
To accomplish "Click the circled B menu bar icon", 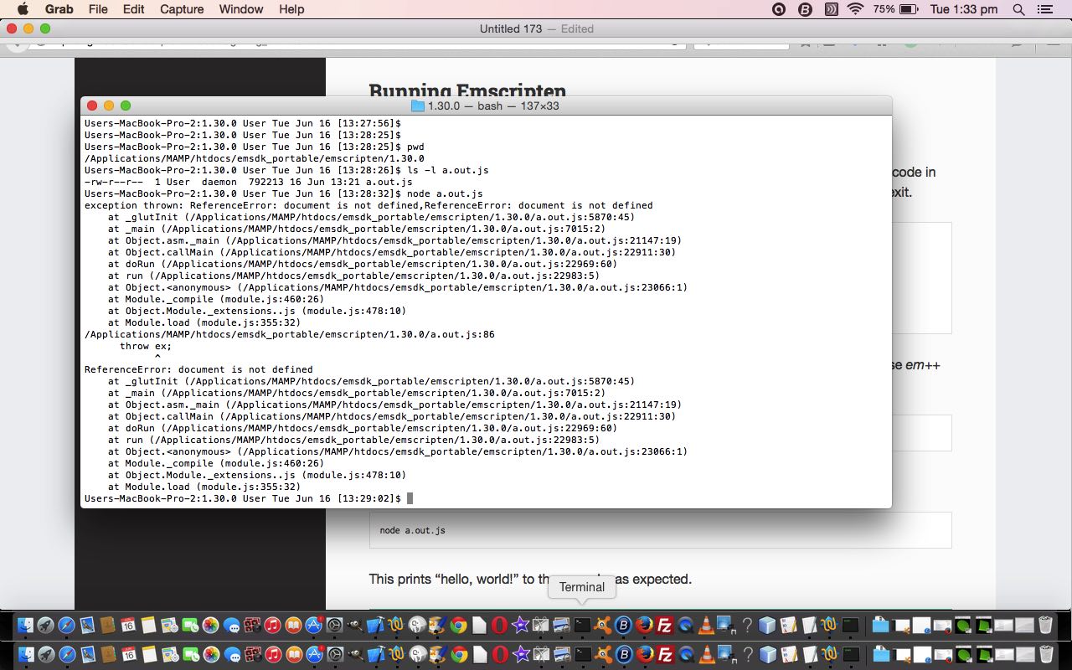I will pyautogui.click(x=805, y=9).
